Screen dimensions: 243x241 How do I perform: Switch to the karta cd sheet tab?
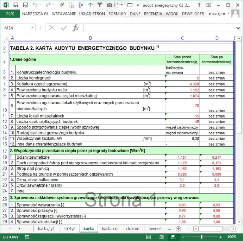110,229
